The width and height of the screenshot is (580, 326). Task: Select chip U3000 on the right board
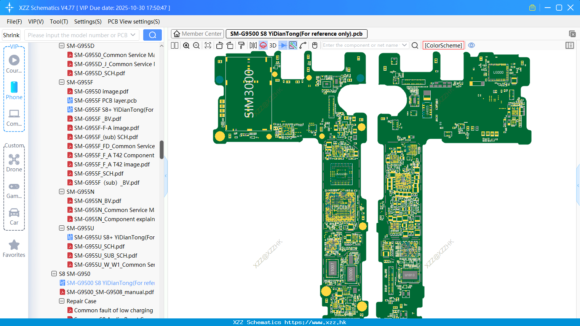pyautogui.click(x=498, y=72)
